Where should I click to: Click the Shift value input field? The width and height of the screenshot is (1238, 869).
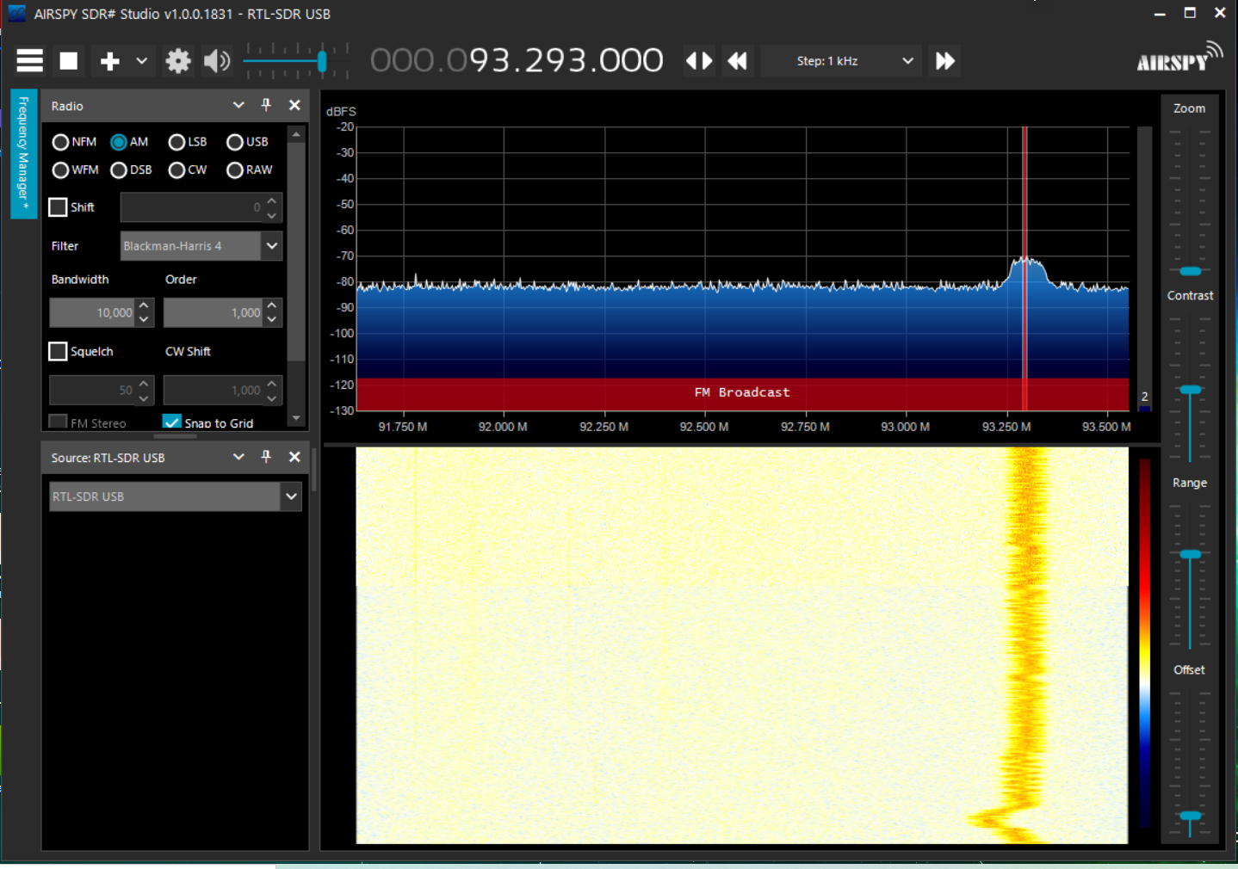click(192, 207)
